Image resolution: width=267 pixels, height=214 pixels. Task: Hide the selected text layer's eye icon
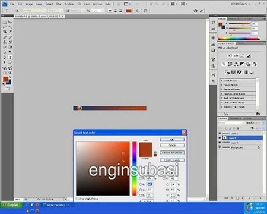pyautogui.click(x=220, y=138)
